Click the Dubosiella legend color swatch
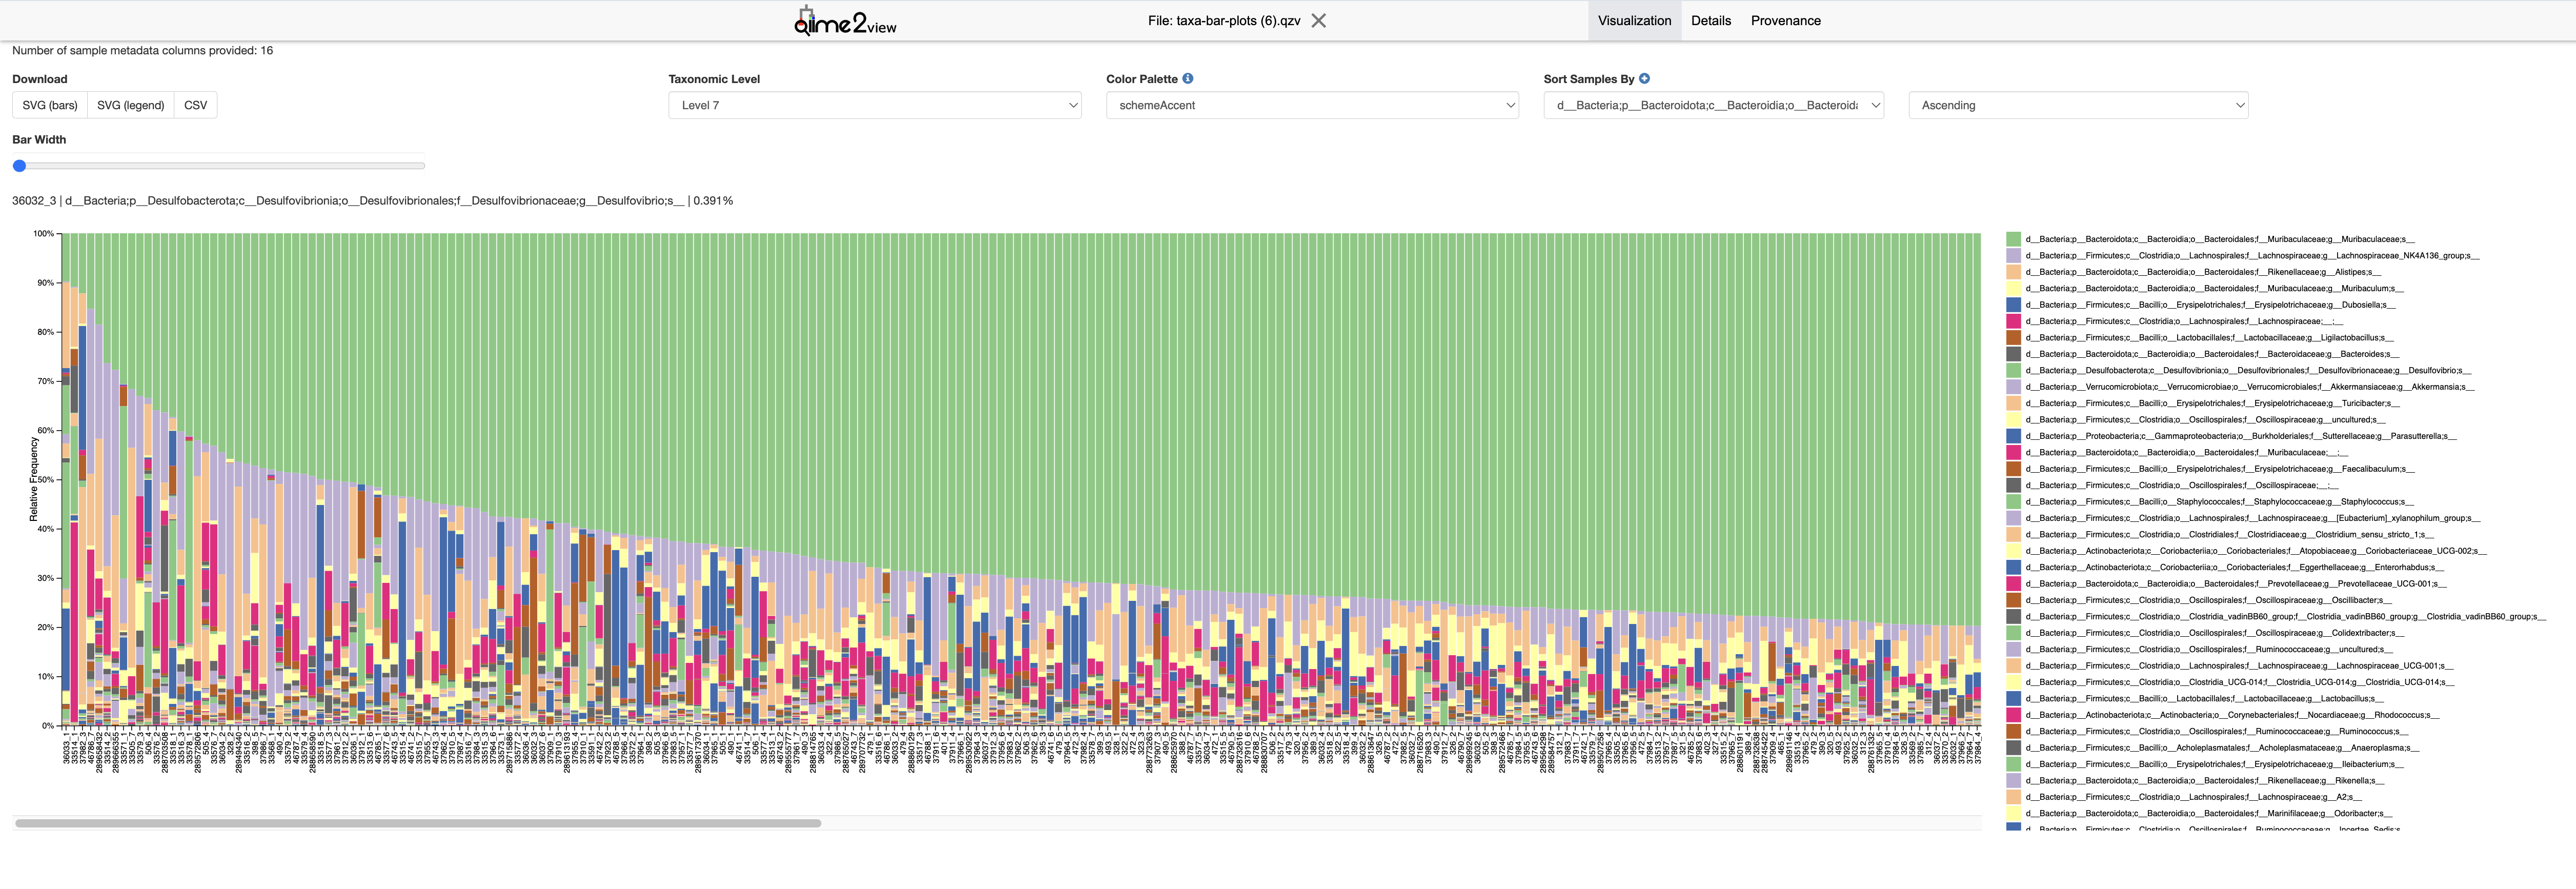Image resolution: width=2576 pixels, height=889 pixels. pos(2013,305)
